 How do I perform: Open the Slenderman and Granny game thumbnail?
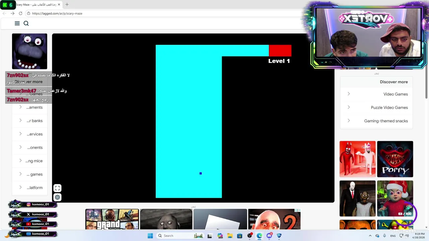[x=357, y=198]
